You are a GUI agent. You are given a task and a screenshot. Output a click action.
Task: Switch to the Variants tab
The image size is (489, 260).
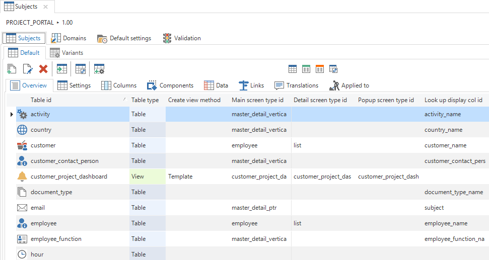coord(66,53)
